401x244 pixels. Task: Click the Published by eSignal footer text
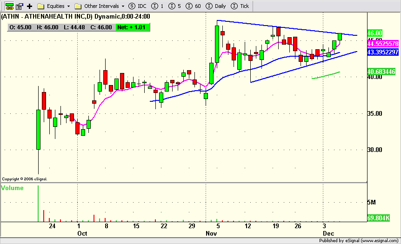click(359, 241)
